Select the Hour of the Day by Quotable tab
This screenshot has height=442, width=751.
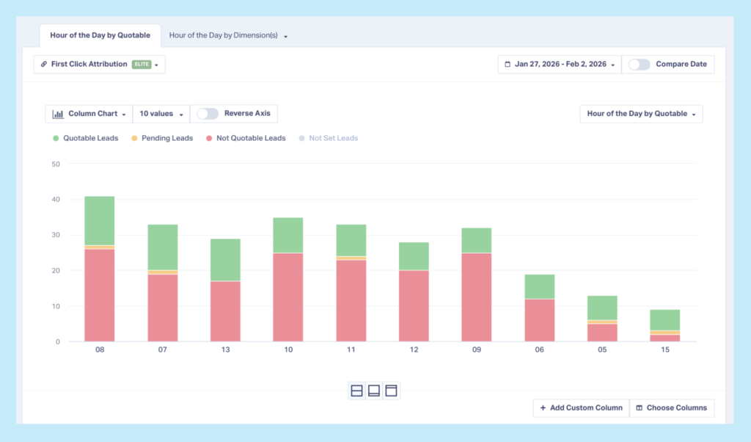click(99, 35)
